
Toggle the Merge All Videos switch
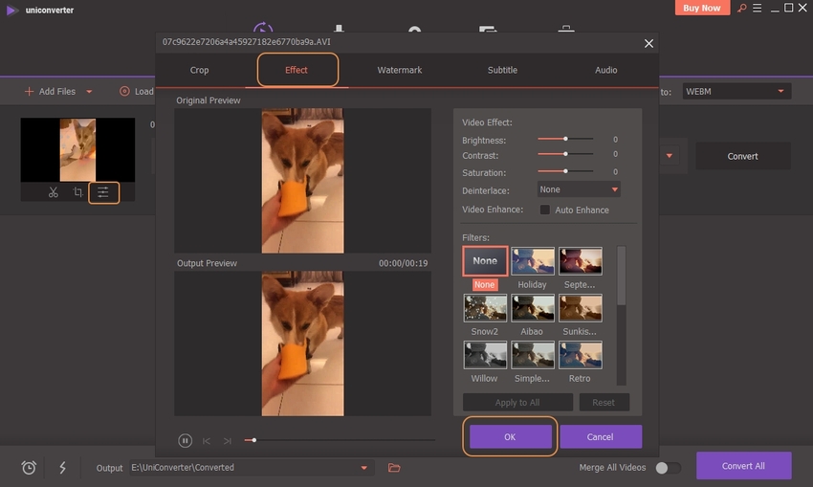tap(668, 467)
